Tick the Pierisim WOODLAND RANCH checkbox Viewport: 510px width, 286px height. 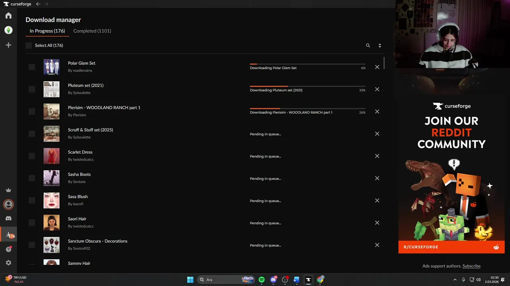pos(32,112)
